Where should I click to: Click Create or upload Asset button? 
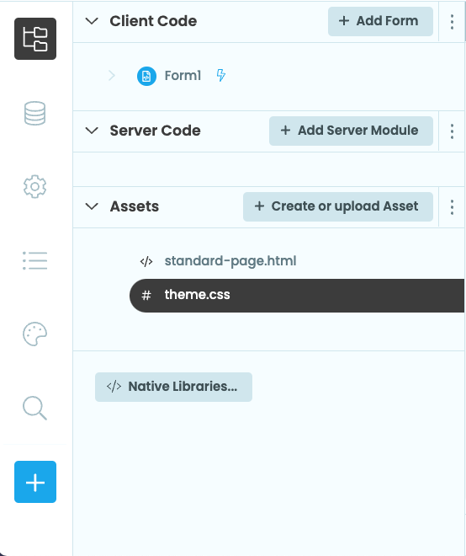pos(338,206)
